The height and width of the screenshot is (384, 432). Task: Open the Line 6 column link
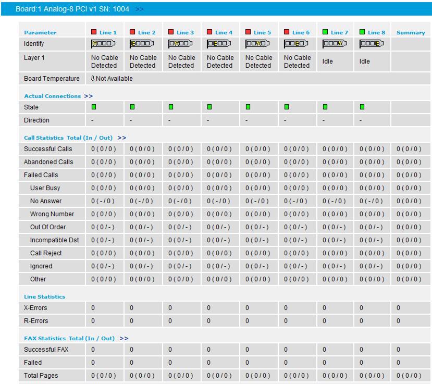[x=301, y=32]
